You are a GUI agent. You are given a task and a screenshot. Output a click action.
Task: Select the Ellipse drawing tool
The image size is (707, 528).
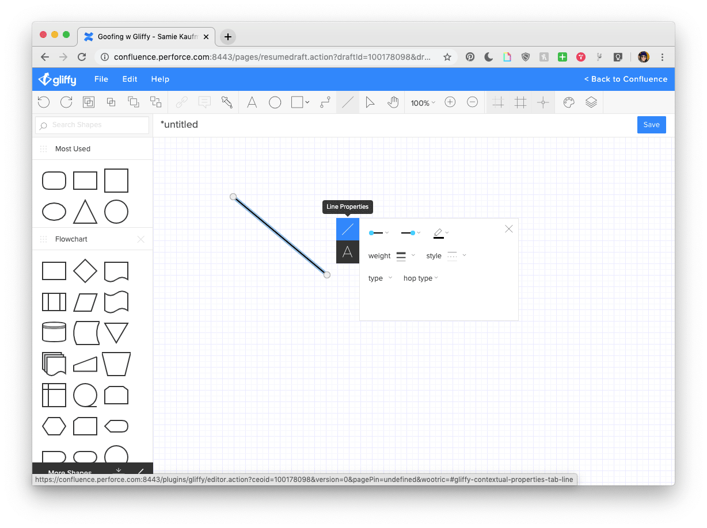(275, 102)
